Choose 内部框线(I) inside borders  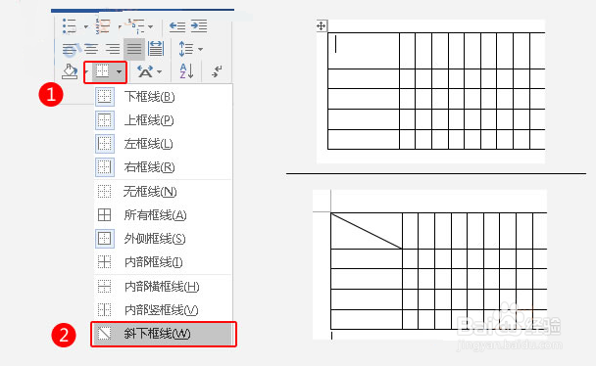[164, 262]
